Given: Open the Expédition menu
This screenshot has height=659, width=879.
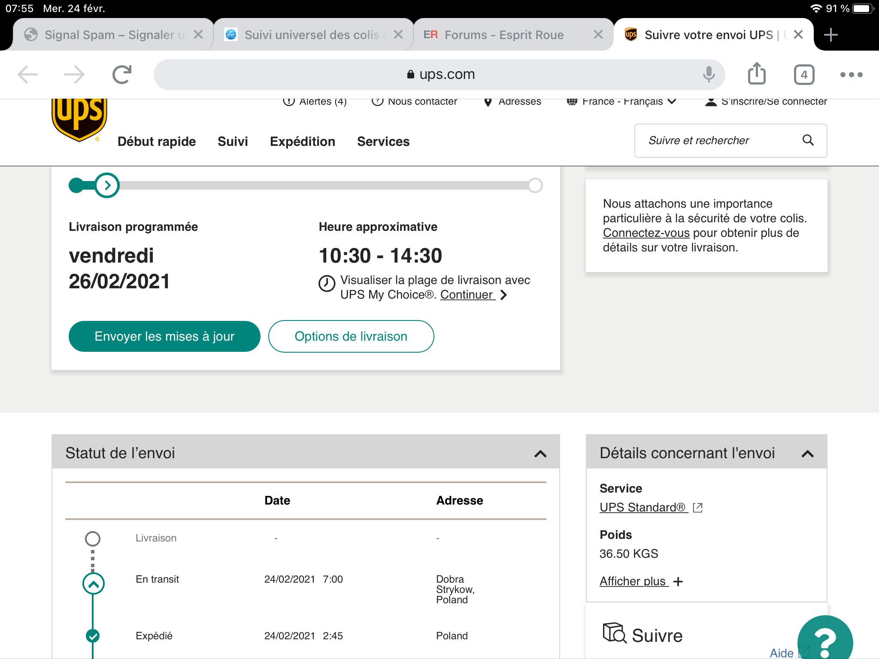Looking at the screenshot, I should click(x=303, y=142).
